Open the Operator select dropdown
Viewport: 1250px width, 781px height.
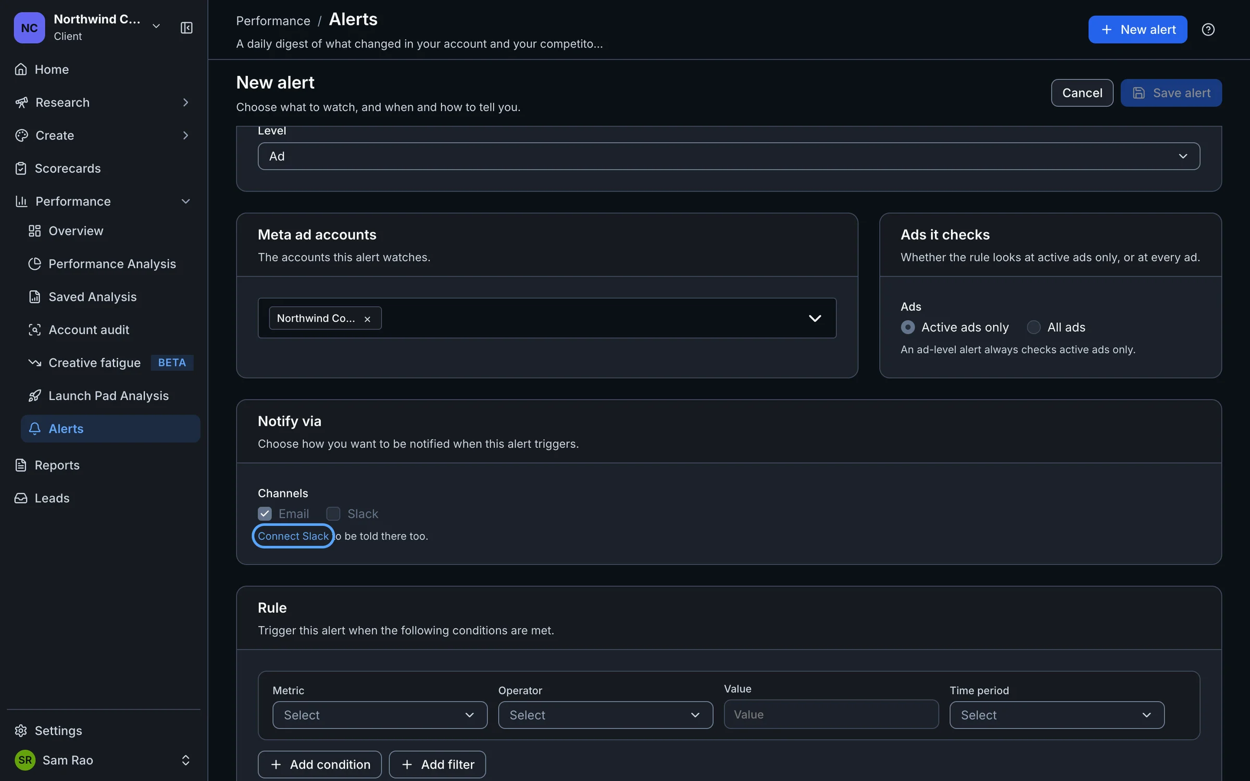(x=605, y=715)
